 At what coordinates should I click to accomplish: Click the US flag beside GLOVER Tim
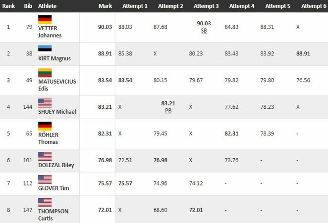(45, 179)
